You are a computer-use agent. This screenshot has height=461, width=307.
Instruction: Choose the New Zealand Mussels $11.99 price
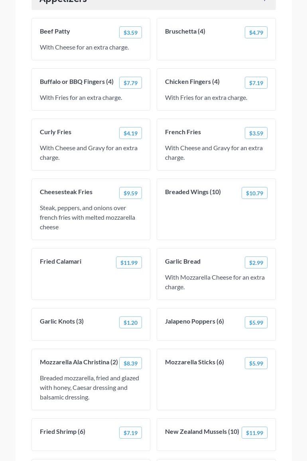[254, 433]
